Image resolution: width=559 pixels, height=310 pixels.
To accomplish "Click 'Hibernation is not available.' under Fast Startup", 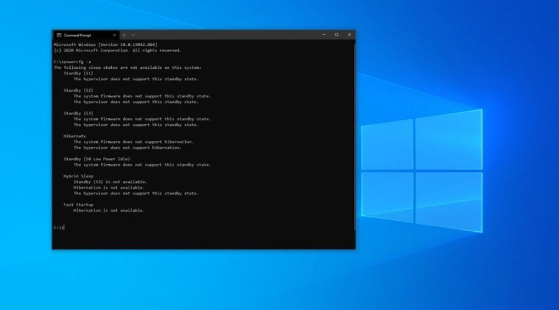I will [x=109, y=210].
